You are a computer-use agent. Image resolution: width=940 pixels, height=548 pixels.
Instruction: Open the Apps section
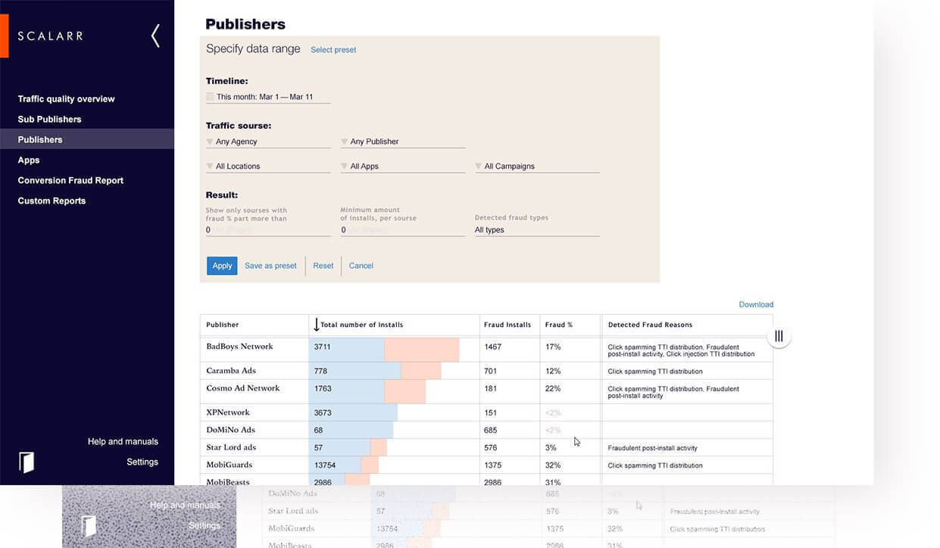[x=29, y=160]
